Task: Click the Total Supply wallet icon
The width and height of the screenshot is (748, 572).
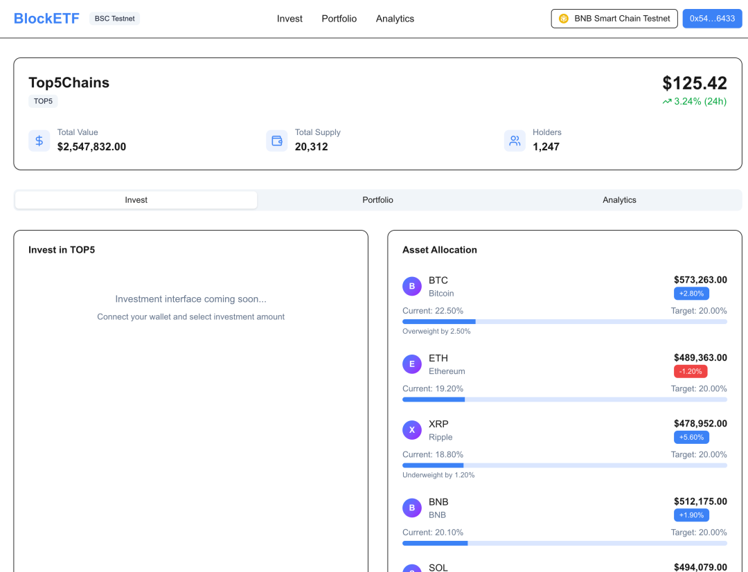Action: [277, 141]
